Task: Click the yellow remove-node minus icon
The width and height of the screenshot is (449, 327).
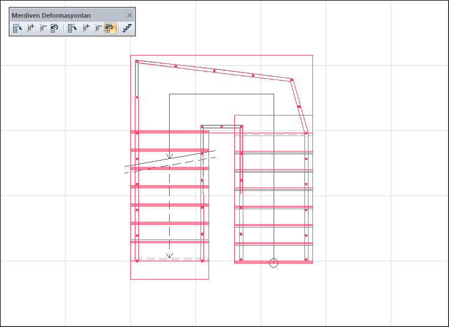Action: point(98,28)
